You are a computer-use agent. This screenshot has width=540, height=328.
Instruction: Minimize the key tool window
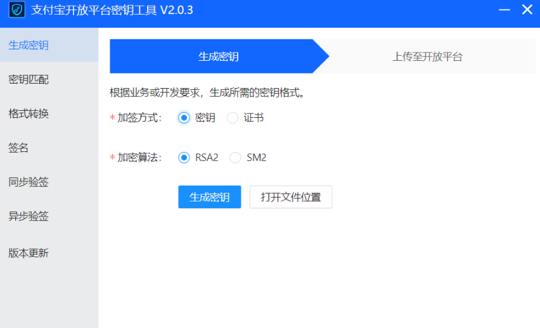pos(505,9)
